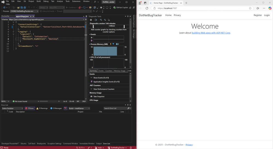Image resolution: width=273 pixels, height=149 pixels.
Task: Open the DotNetBugTracker repository selector in status bar
Action: [117, 148]
